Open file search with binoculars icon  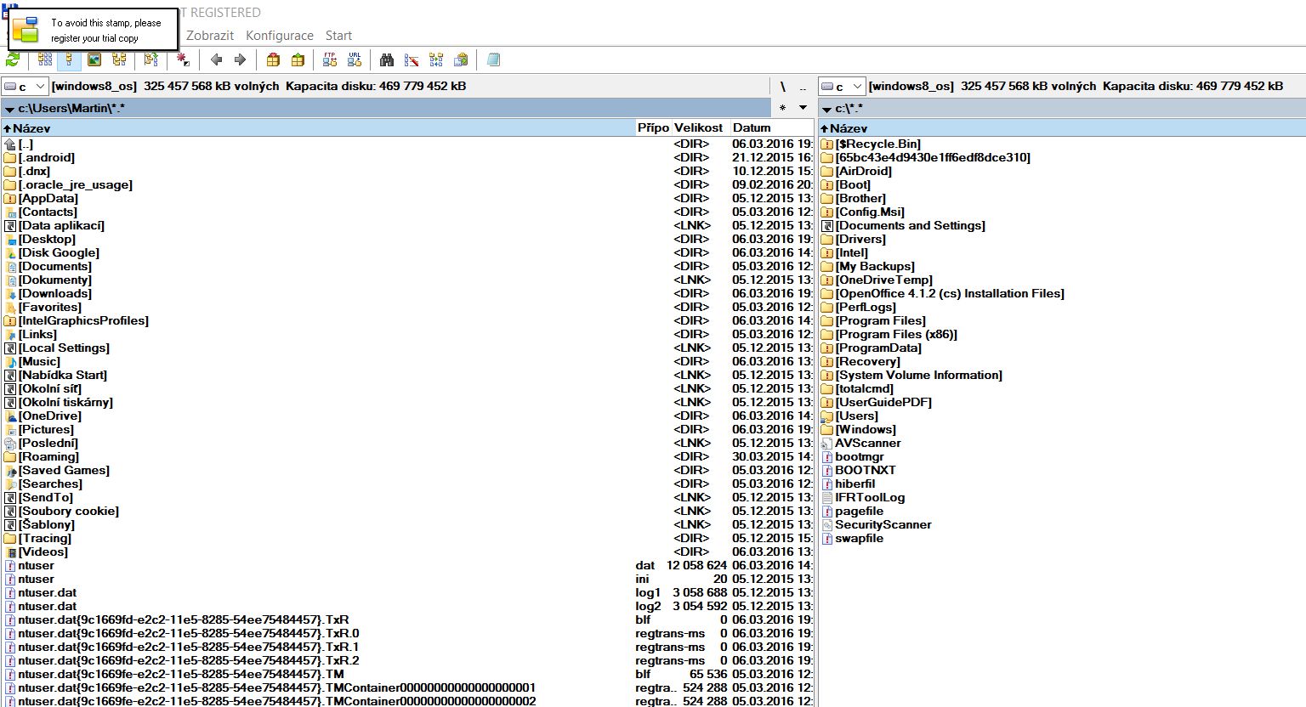coord(387,59)
